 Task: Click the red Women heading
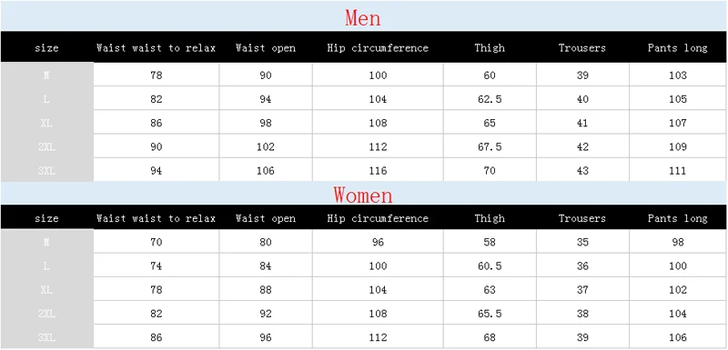pyautogui.click(x=362, y=195)
